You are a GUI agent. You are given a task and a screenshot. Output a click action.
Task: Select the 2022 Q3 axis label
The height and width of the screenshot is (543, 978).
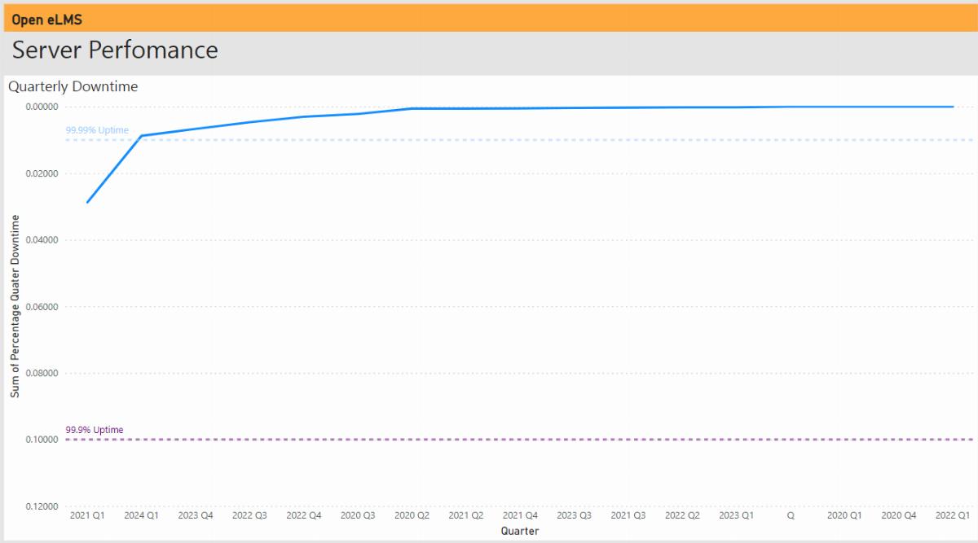pyautogui.click(x=249, y=516)
